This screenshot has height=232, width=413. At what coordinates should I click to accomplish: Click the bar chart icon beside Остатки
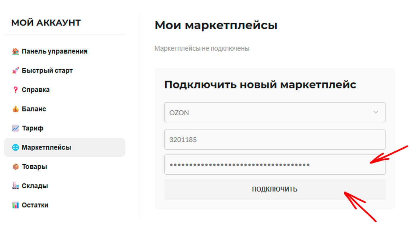(15, 205)
